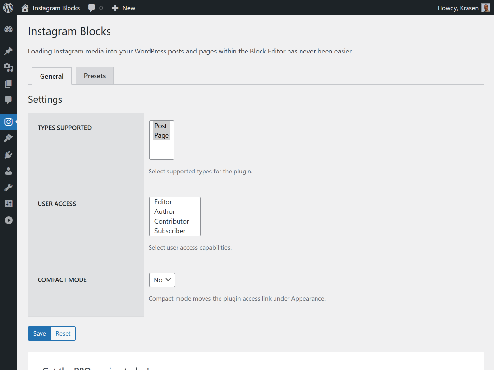This screenshot has width=494, height=370.
Task: Choose Contributor in User Access list
Action: [172, 222]
